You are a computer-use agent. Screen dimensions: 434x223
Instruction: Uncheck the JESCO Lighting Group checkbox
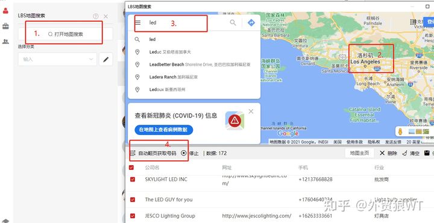tap(133, 216)
